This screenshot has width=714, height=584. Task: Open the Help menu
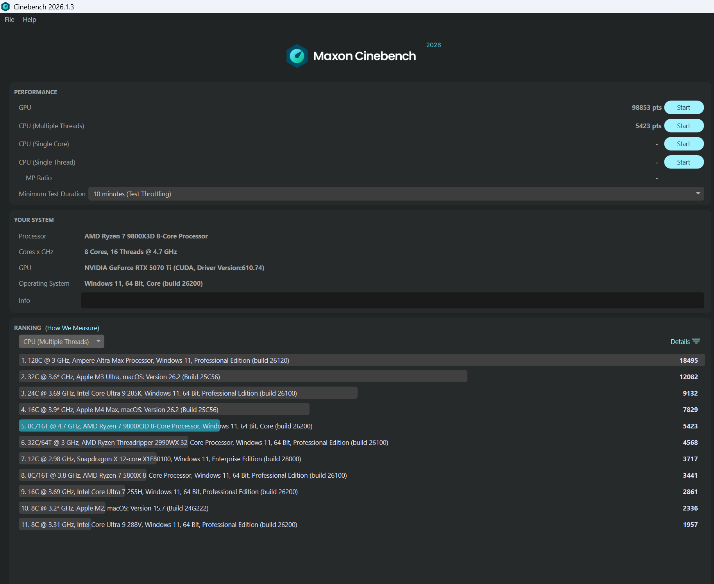coord(29,20)
